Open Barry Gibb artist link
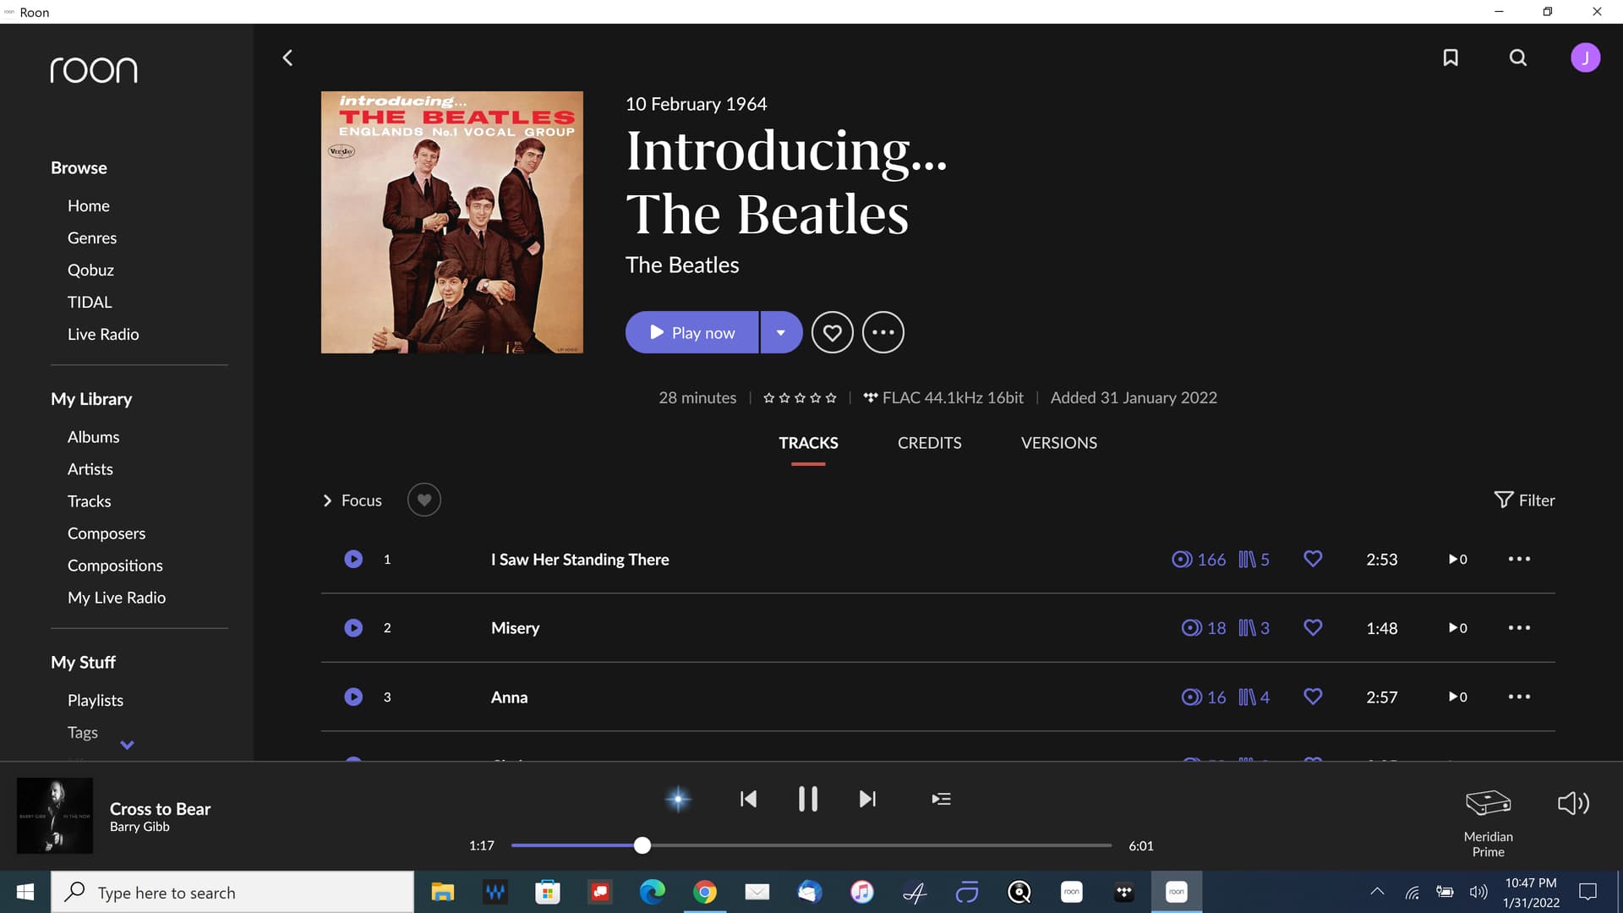Screen dimensions: 1623x913 click(139, 827)
